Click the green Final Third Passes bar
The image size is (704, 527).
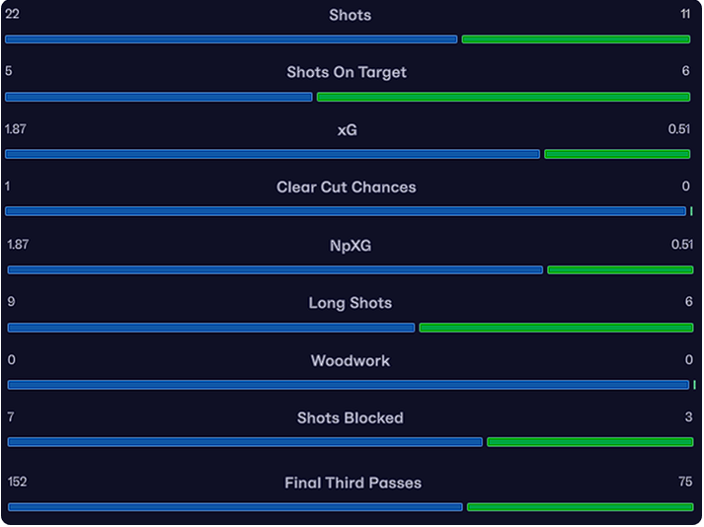tap(581, 507)
